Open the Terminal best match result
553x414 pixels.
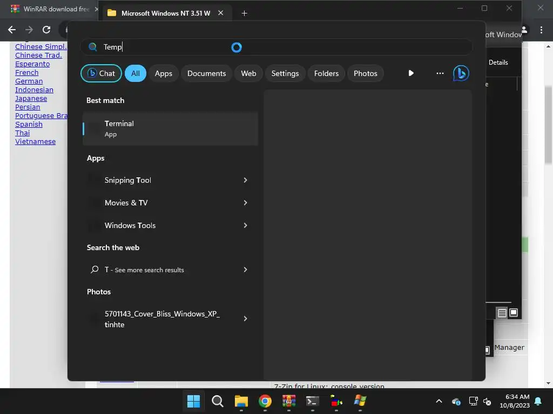click(x=170, y=128)
